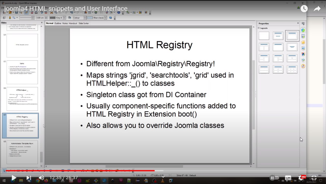
Task: Select slide 68 Administrator Template Atum thumbnail
Action: point(22,152)
